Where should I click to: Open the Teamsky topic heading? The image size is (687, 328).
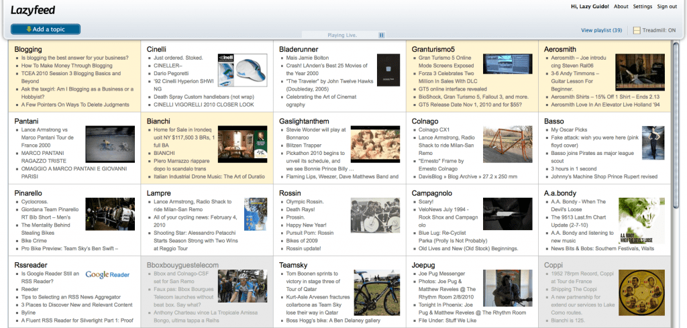[293, 265]
